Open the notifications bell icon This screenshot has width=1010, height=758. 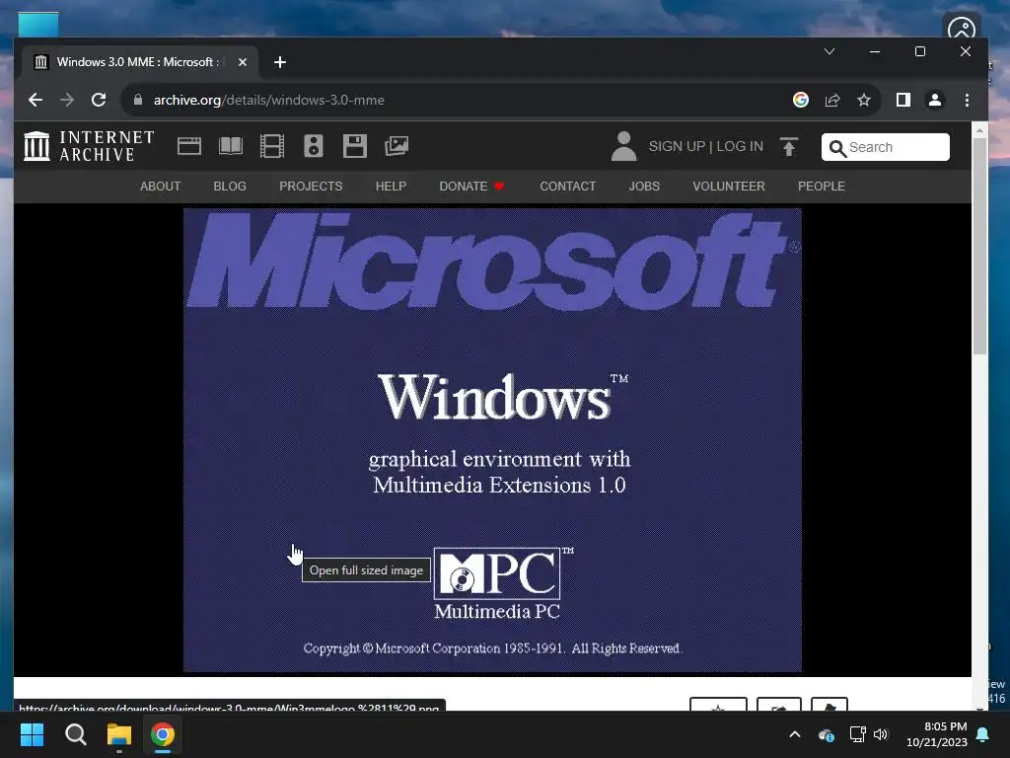tap(983, 734)
